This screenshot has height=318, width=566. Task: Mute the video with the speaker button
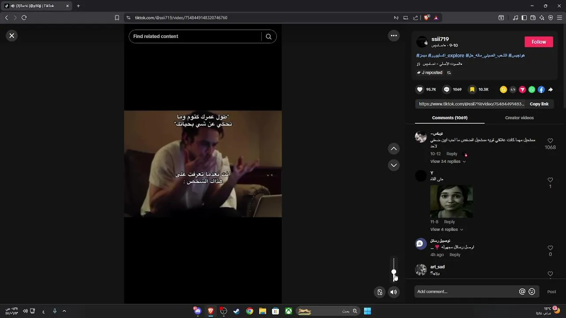click(394, 292)
